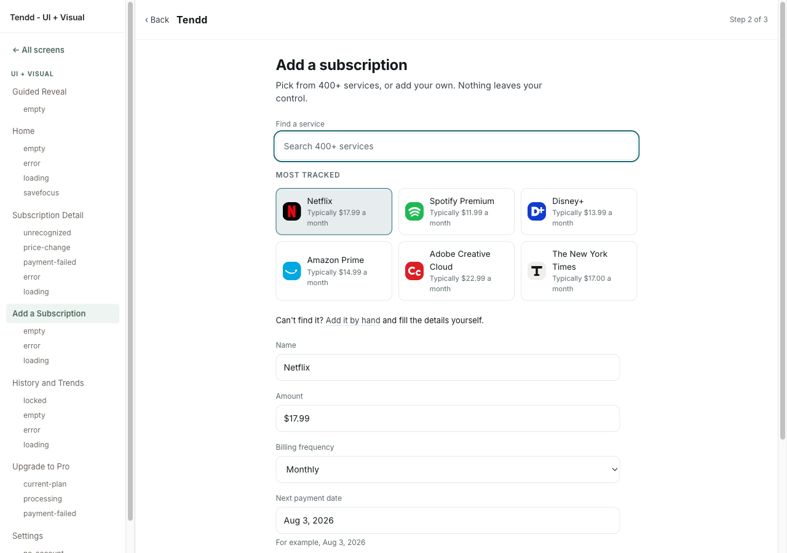Click 'Typically $22.99 a month' text
This screenshot has width=787, height=553.
pos(461,283)
